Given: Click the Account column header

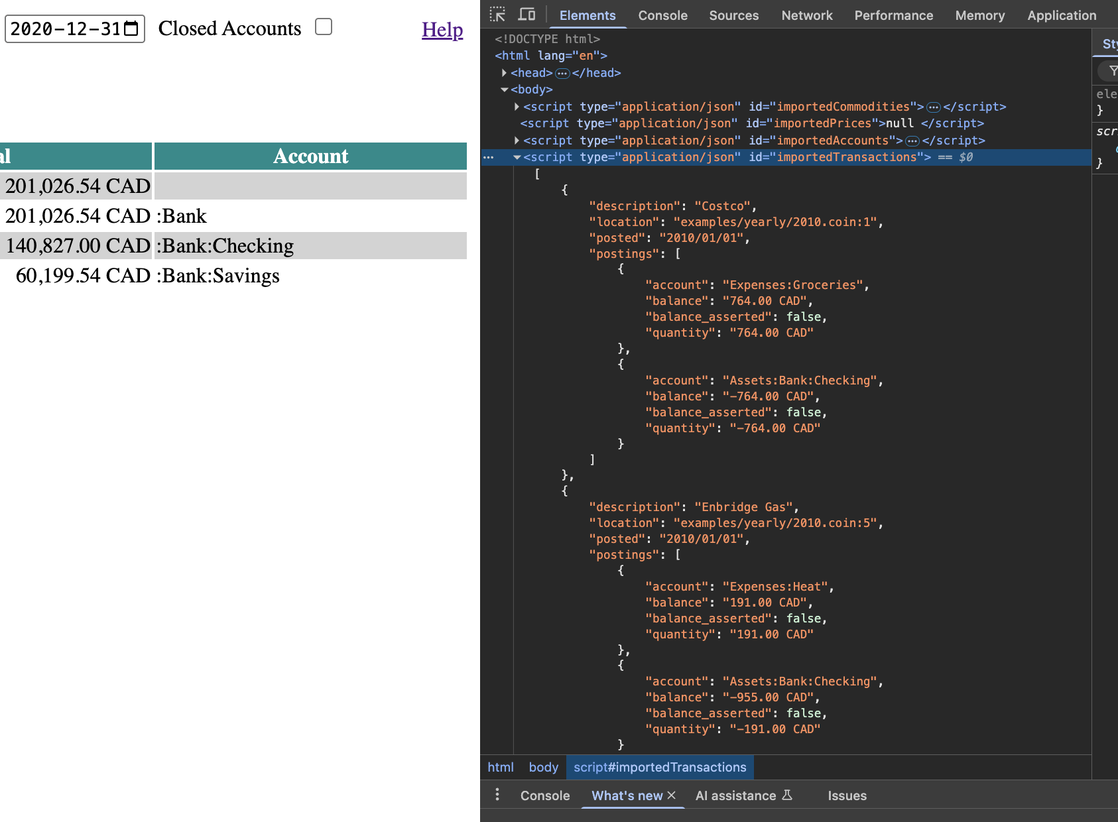Looking at the screenshot, I should click(x=310, y=156).
